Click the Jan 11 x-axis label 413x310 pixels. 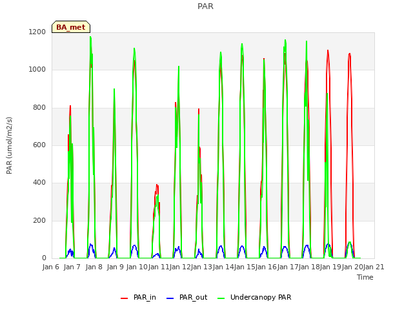click(x=159, y=267)
